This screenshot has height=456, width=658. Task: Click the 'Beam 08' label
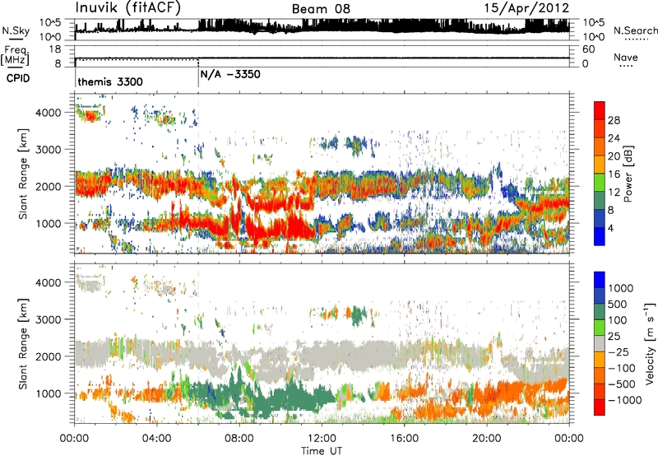(321, 9)
